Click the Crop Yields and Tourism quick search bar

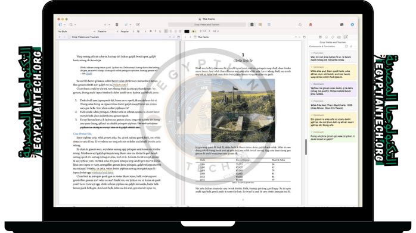(x=207, y=24)
